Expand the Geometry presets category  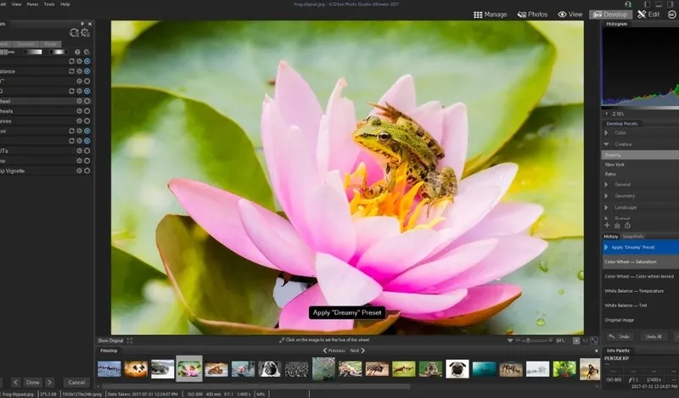point(607,195)
